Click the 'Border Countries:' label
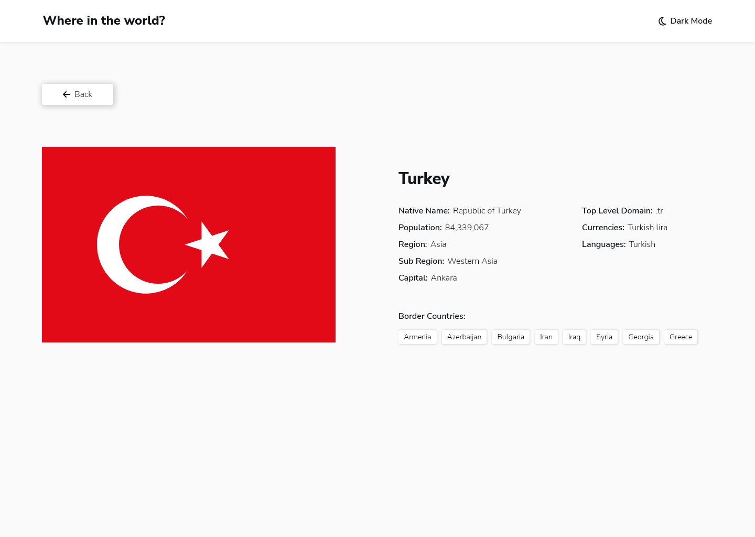Image resolution: width=755 pixels, height=537 pixels. point(432,316)
